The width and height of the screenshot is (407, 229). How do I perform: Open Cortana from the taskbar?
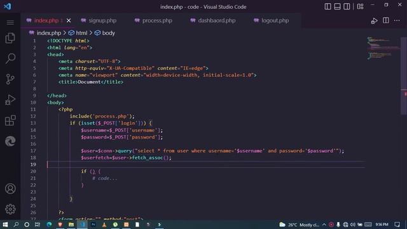click(x=27, y=225)
